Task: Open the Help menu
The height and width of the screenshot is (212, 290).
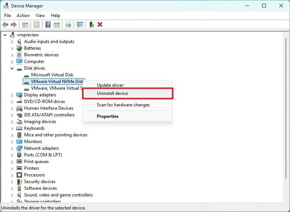Action: 55,16
